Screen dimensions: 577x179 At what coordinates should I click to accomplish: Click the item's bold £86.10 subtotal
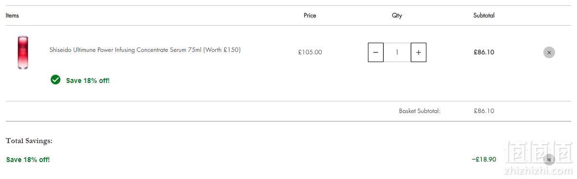pos(484,52)
